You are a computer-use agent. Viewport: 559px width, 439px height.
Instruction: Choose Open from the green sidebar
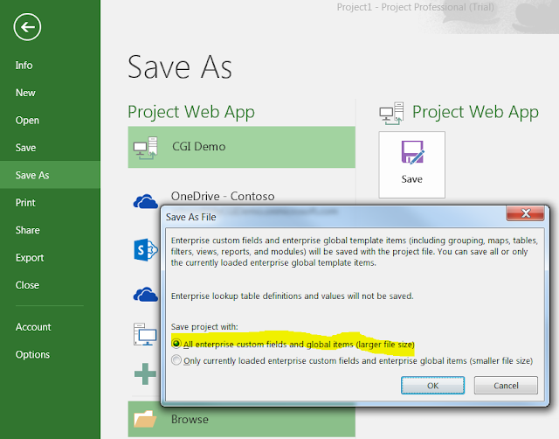pos(27,121)
